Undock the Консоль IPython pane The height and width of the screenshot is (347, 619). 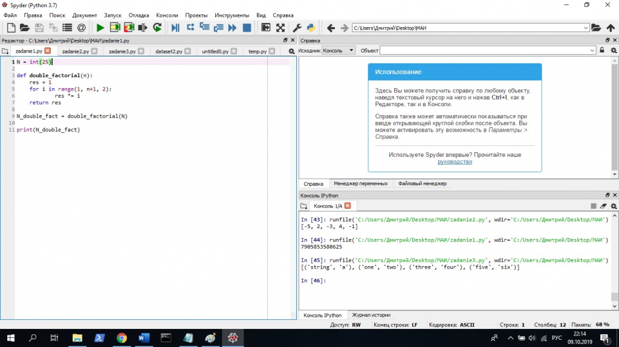tap(608, 195)
